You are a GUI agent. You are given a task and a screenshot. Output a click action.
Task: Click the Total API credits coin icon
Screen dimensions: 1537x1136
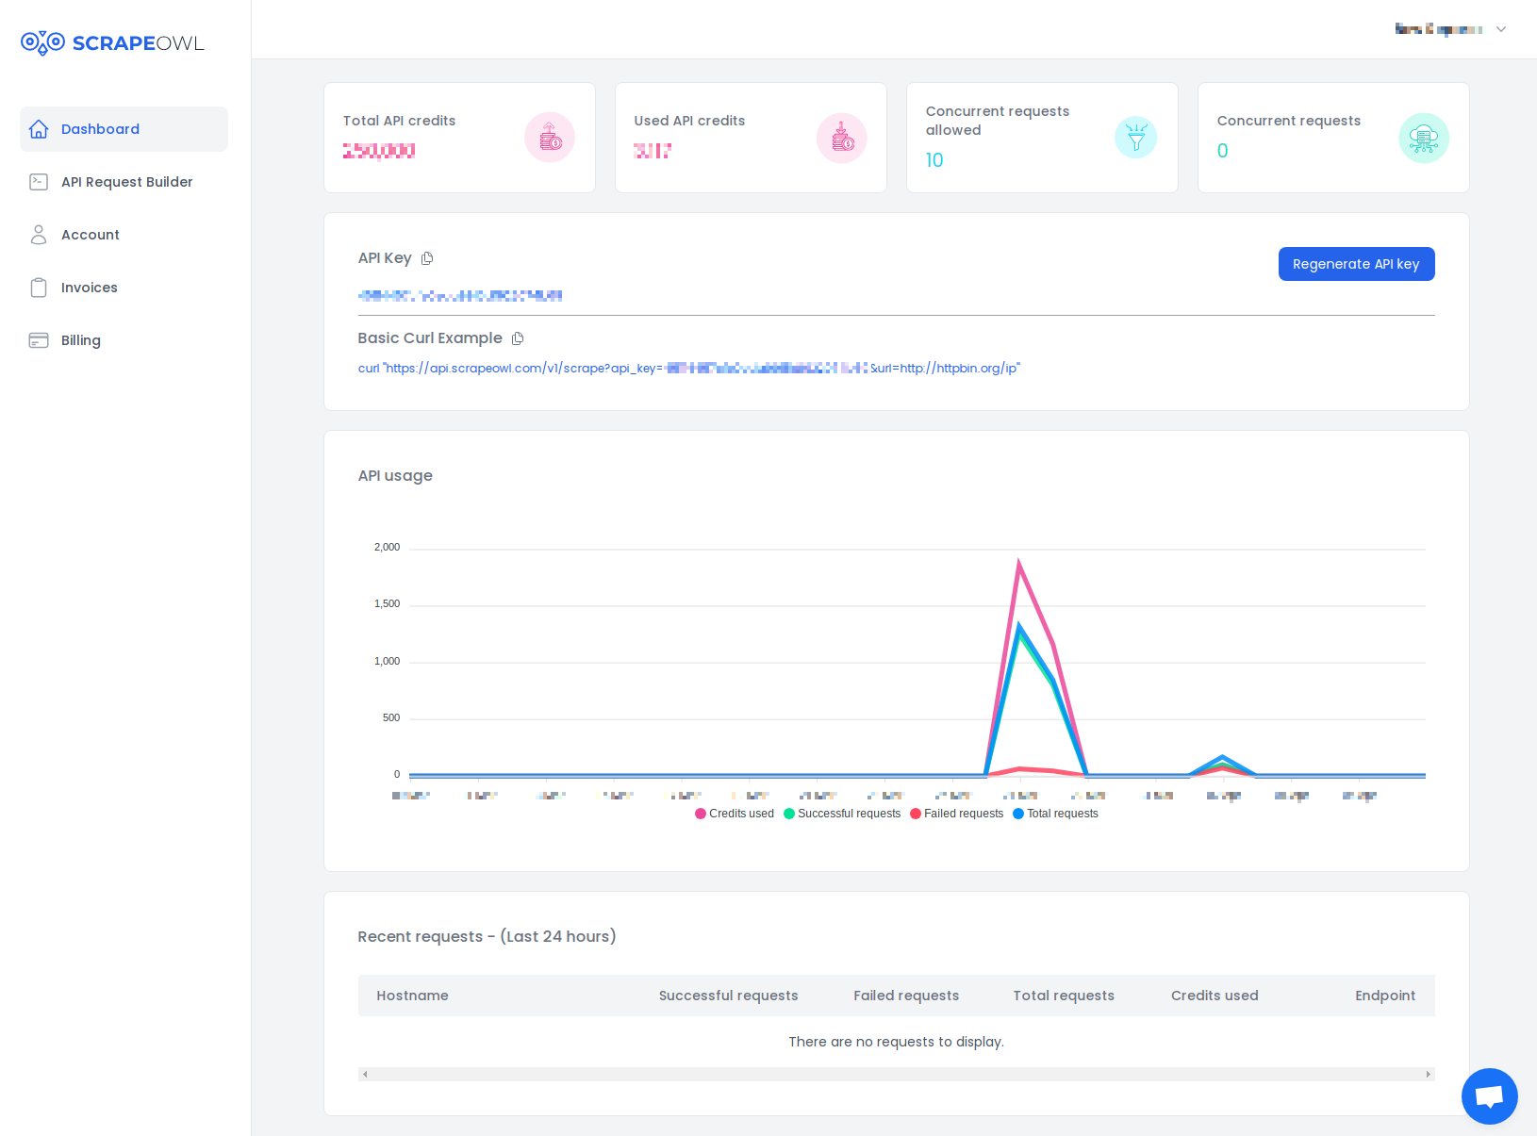pos(550,138)
